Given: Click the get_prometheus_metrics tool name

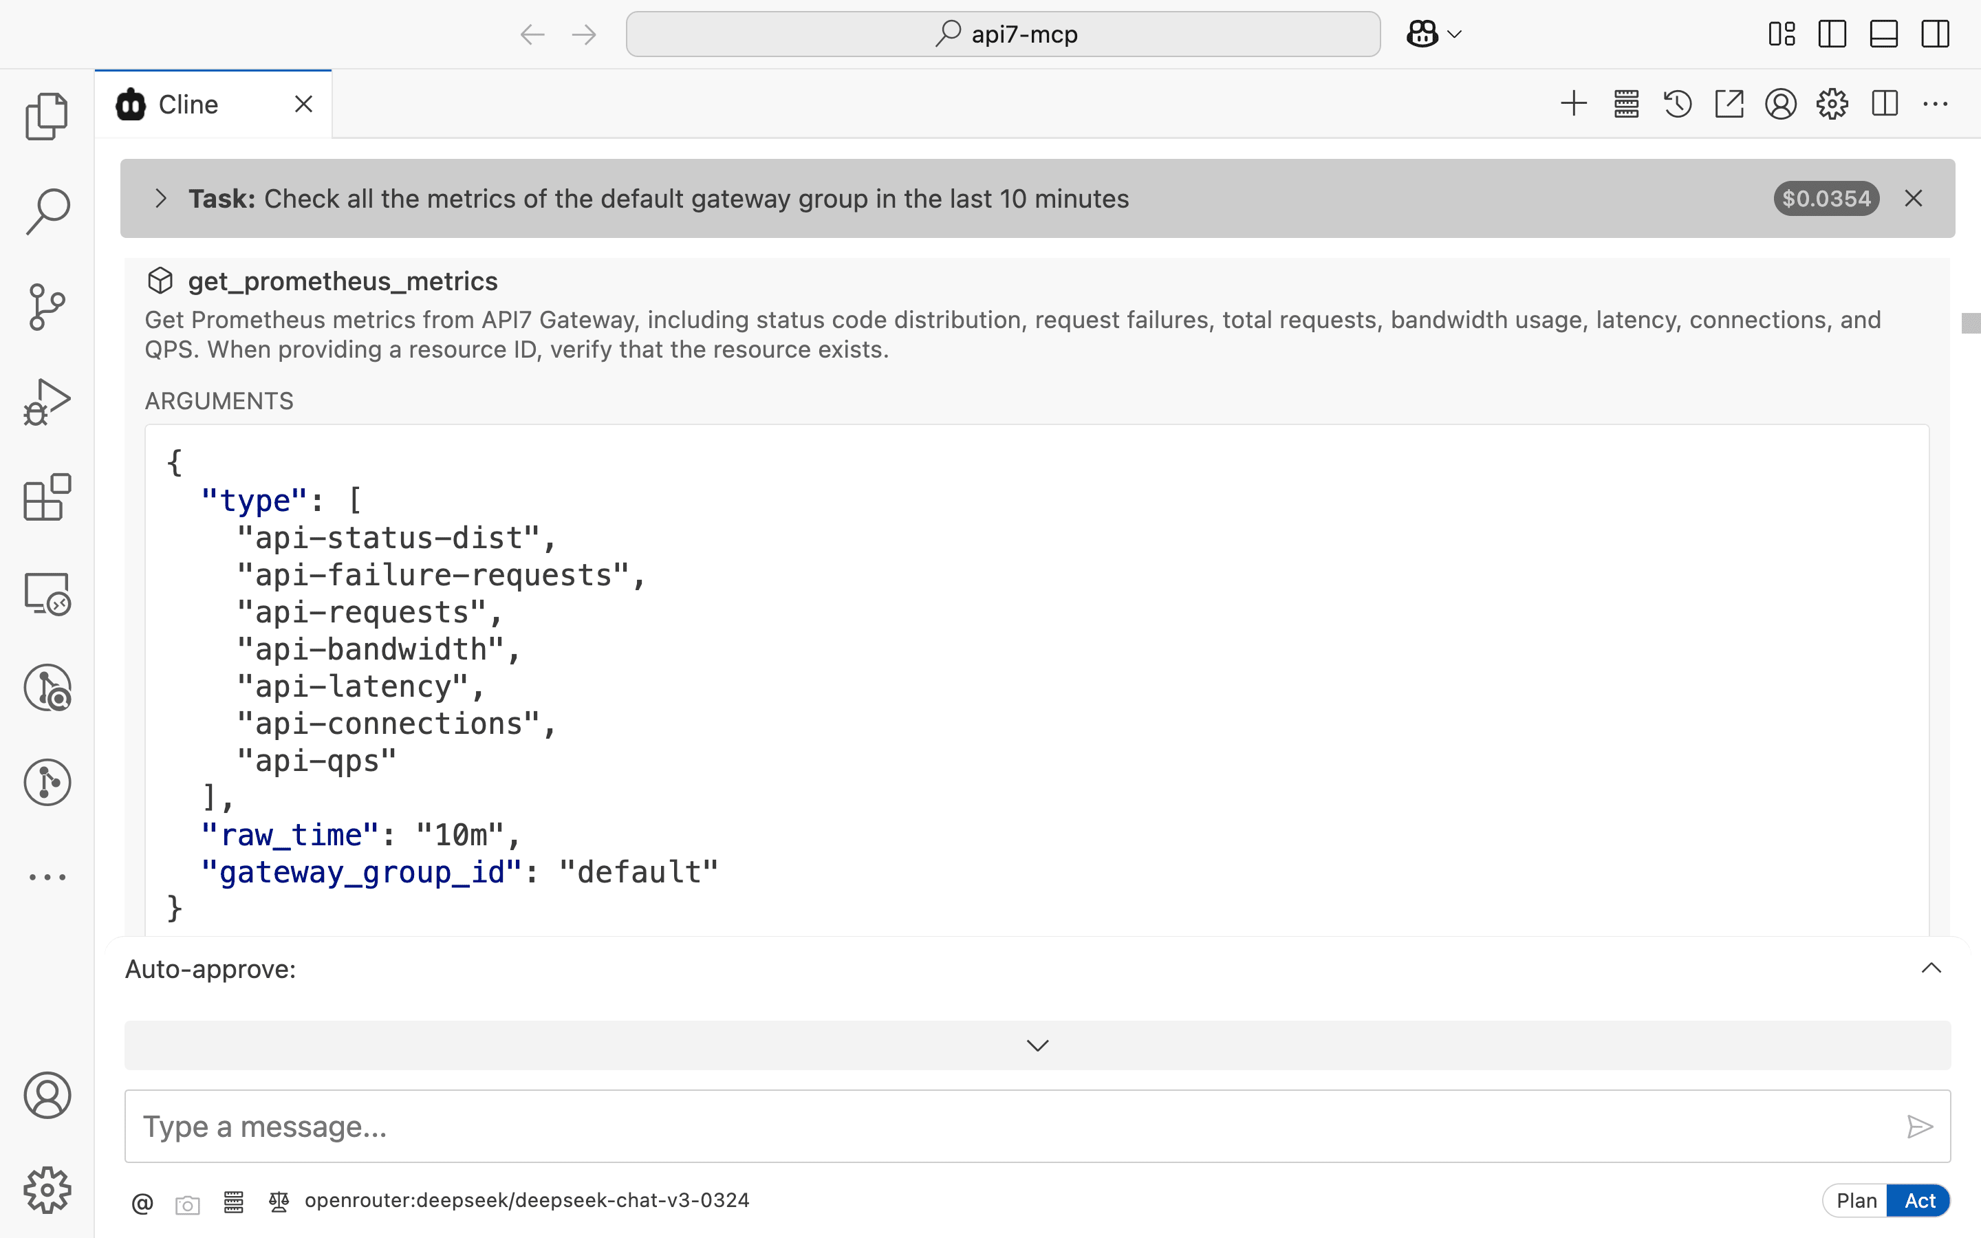Looking at the screenshot, I should (342, 282).
